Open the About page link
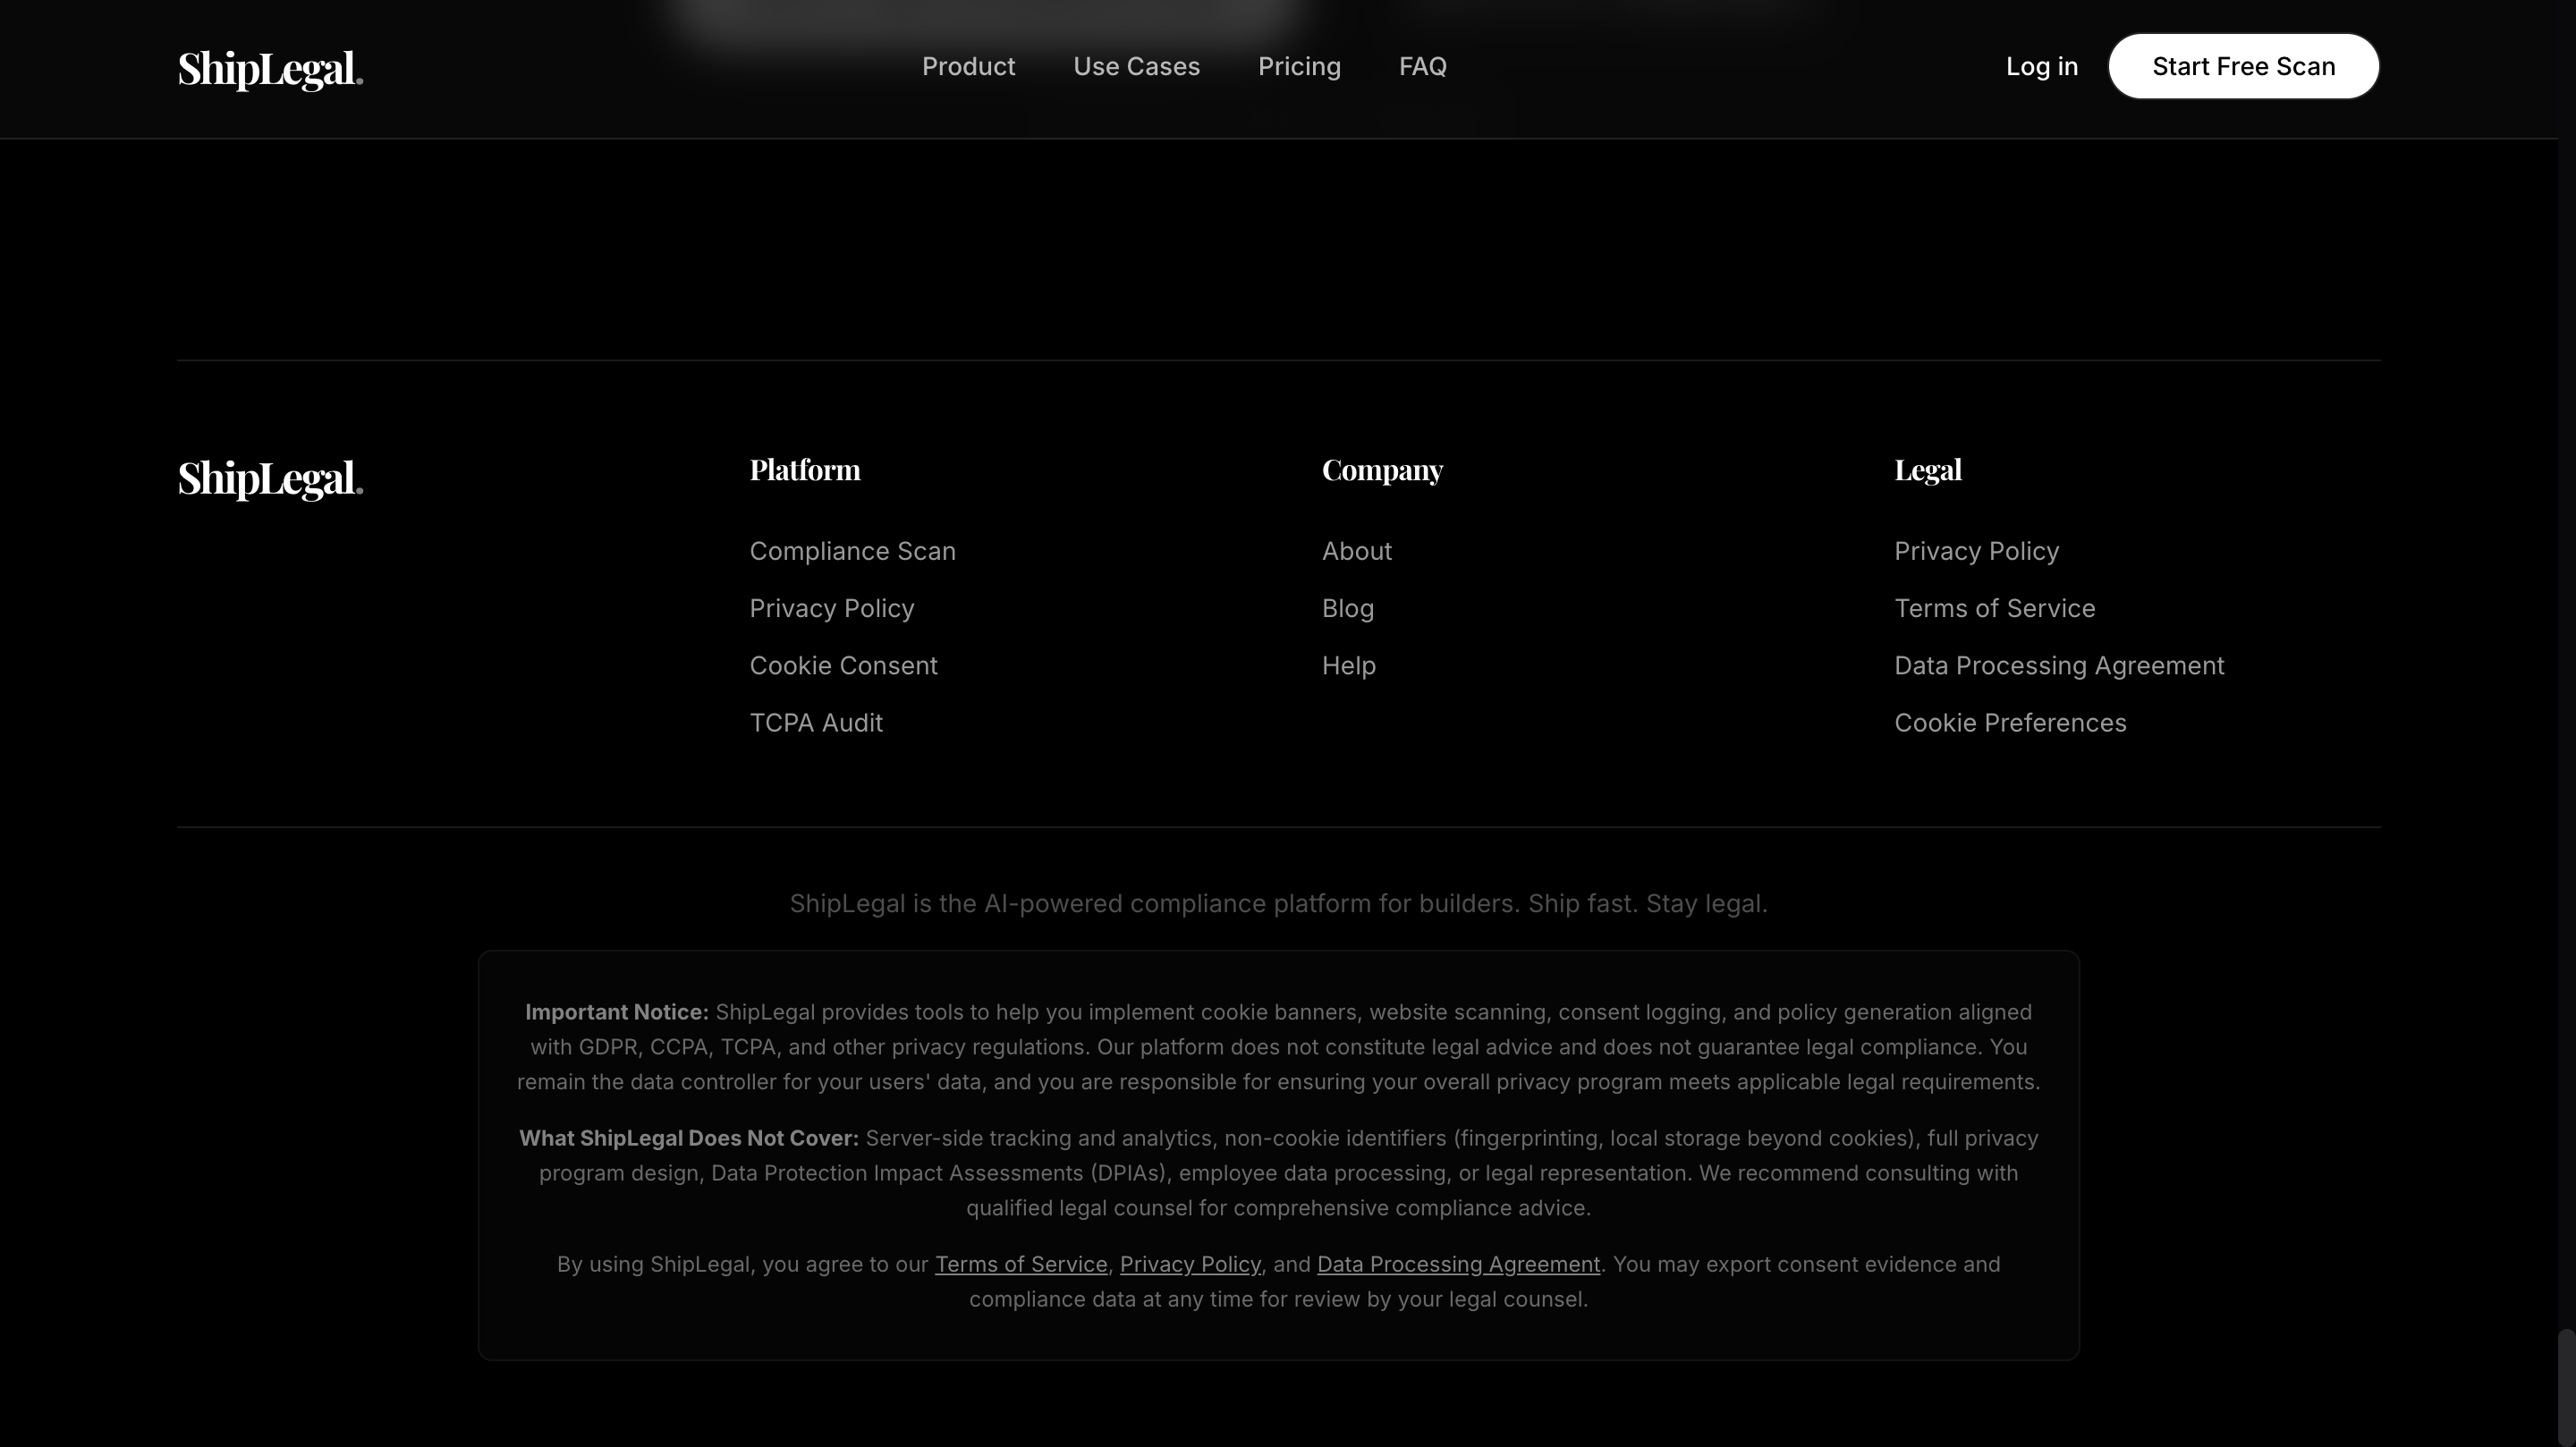Viewport: 2576px width, 1447px height. [1356, 551]
